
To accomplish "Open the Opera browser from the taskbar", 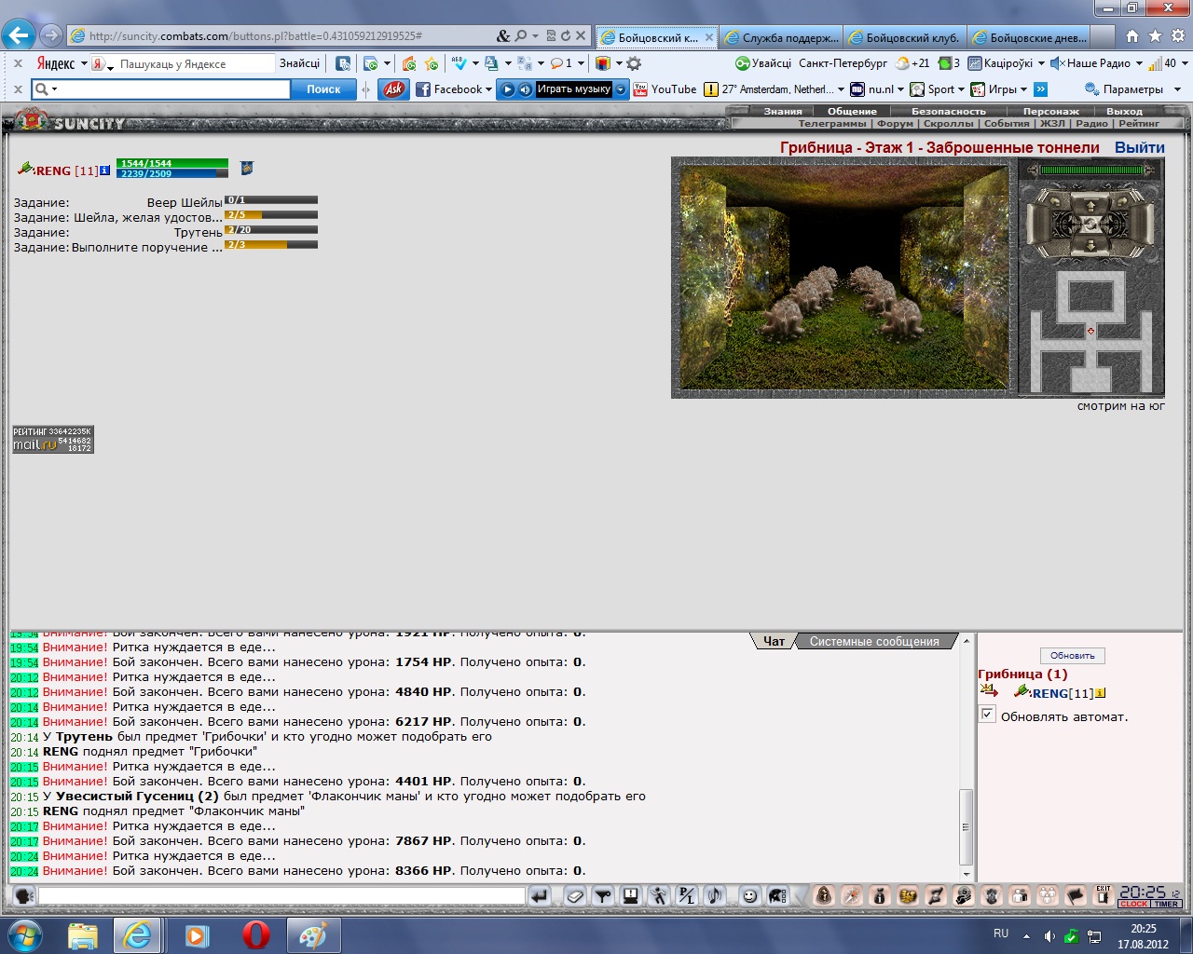I will [x=256, y=934].
